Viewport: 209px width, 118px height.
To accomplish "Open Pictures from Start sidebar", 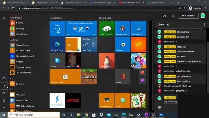I will coord(4,93).
